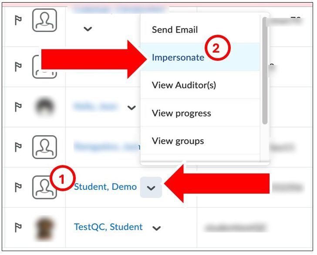Expand the chevron next to TestQC, Student
This screenshot has width=317, height=255.
click(156, 228)
